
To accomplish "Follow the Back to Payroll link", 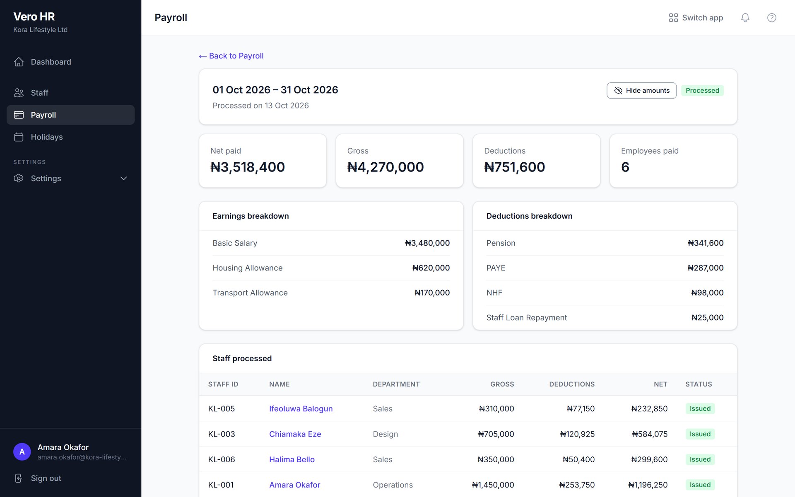I will point(231,56).
